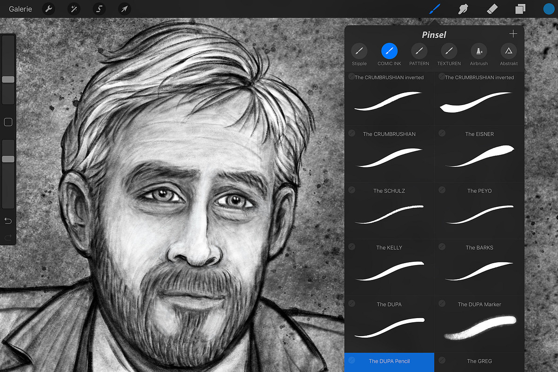Toggle check circle on The SCHULZ
Screen dimensions: 558x372
352,190
